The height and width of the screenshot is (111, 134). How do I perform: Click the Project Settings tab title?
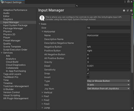coord(13,2)
